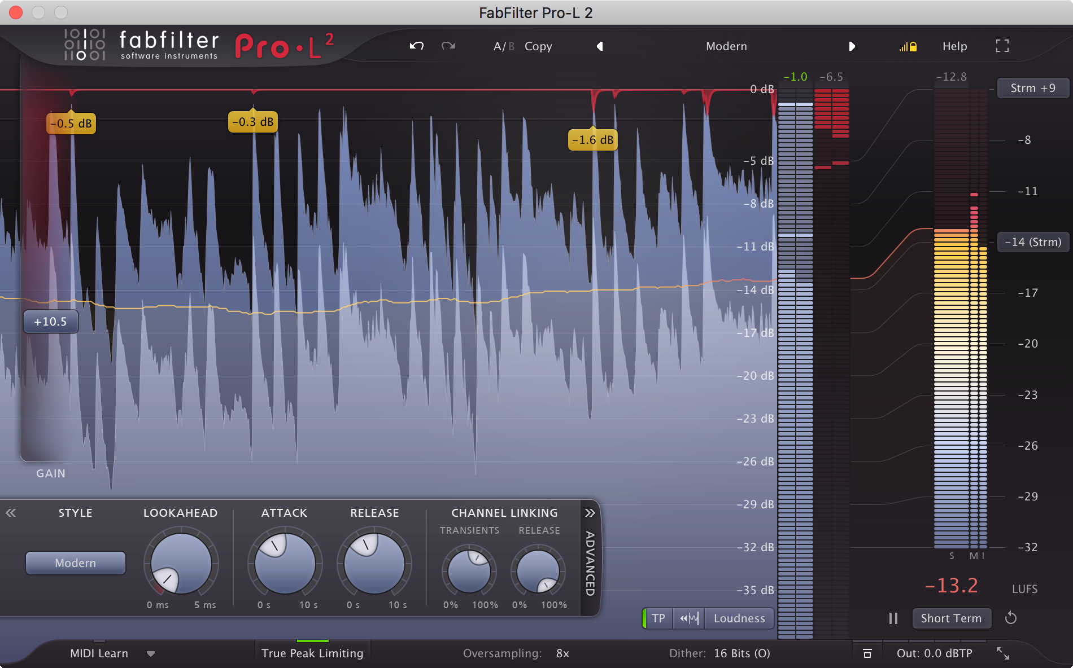Click the redo icon in the toolbar
This screenshot has height=668, width=1073.
(448, 46)
